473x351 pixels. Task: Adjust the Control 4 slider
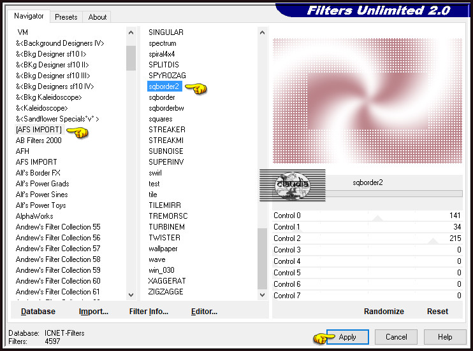pos(367,261)
